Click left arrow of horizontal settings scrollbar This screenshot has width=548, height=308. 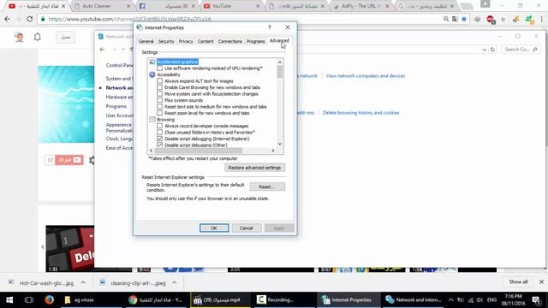tap(151, 151)
